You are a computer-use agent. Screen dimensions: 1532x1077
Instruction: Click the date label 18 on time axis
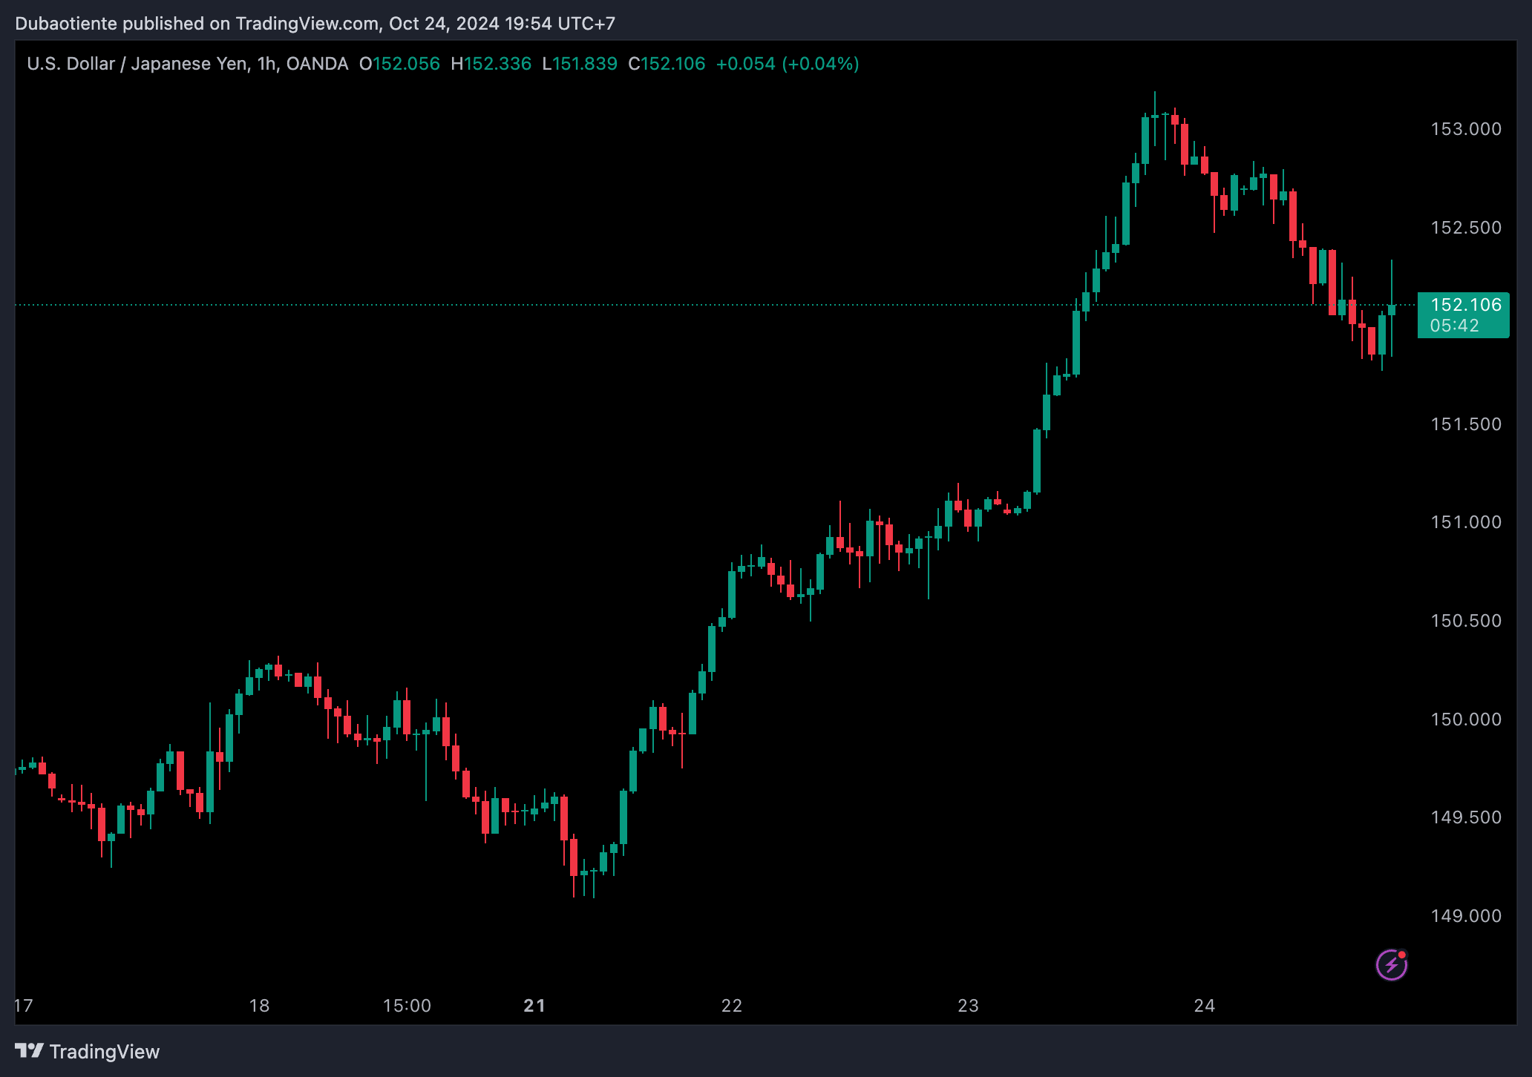tap(259, 1006)
